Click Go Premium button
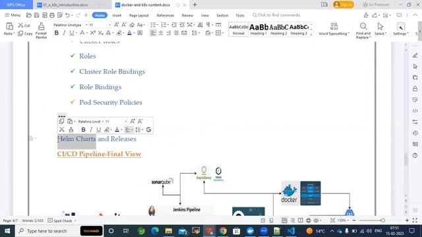 pyautogui.click(x=376, y=5)
